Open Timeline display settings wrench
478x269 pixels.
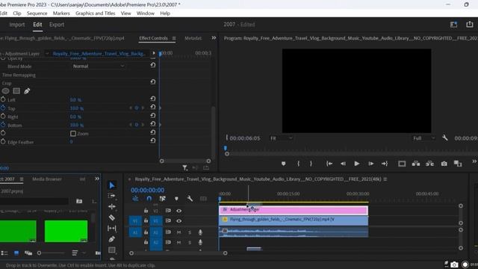pos(190,199)
